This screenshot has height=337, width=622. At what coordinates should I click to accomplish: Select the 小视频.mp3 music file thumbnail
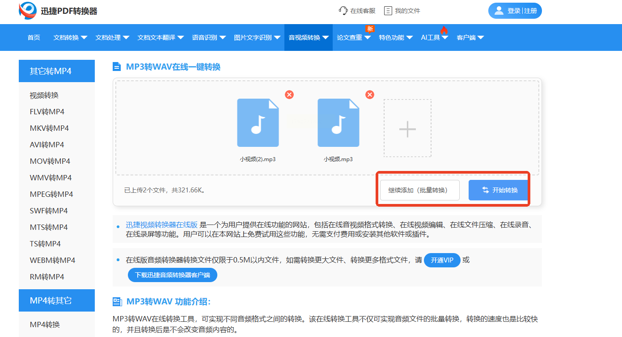(x=338, y=123)
